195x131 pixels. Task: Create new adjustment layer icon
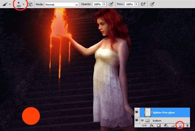click(166, 126)
